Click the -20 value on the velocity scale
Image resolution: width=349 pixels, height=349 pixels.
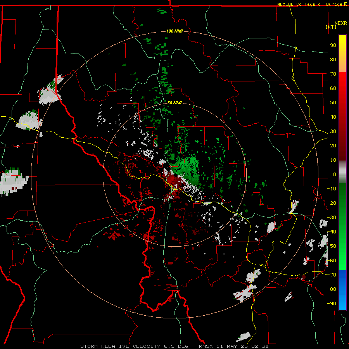[332, 203]
